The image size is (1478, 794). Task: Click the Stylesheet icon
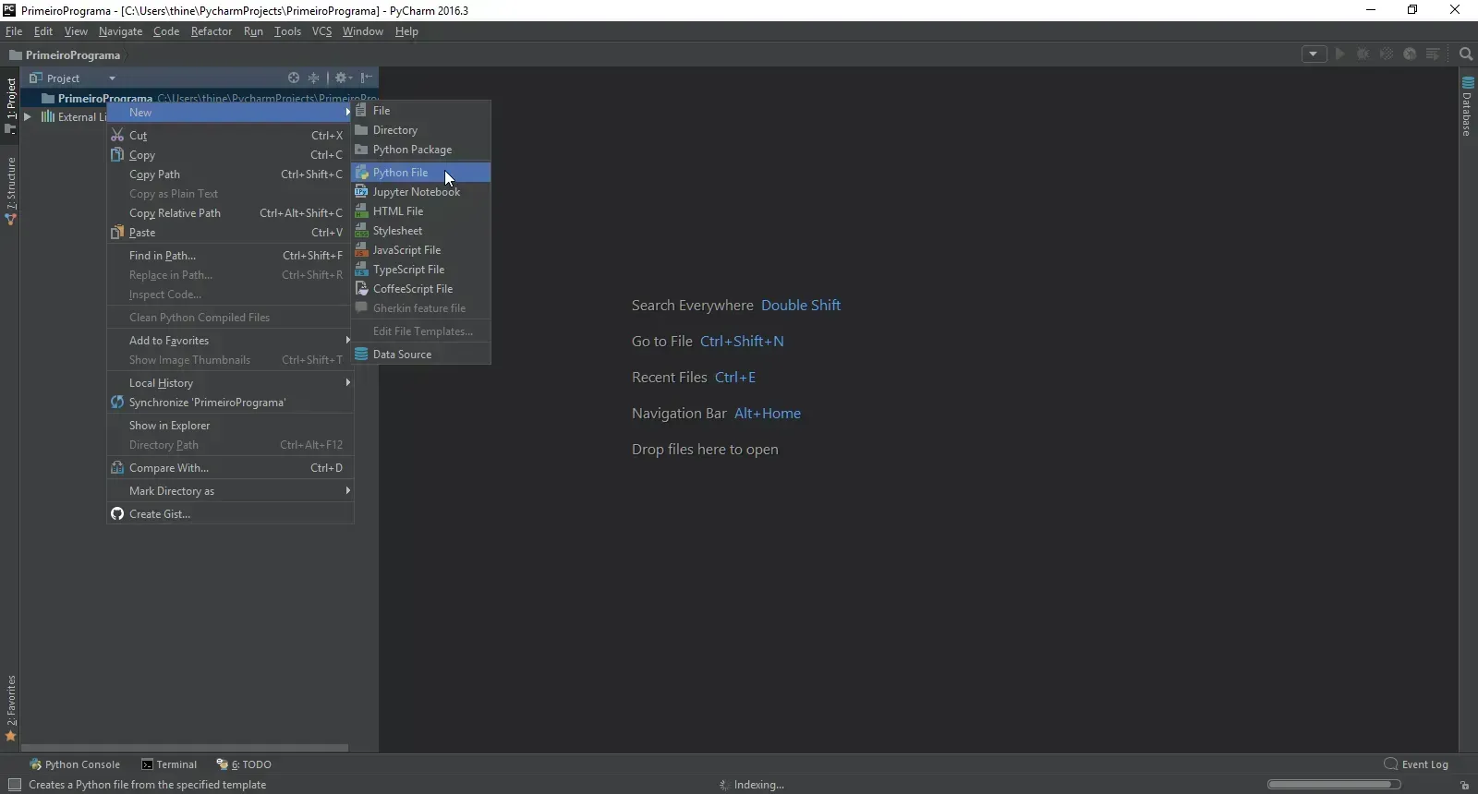[362, 231]
